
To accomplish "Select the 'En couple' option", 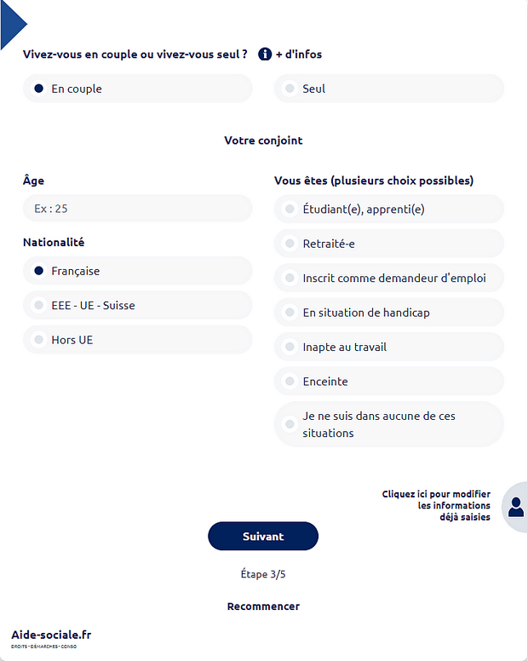I will click(39, 89).
